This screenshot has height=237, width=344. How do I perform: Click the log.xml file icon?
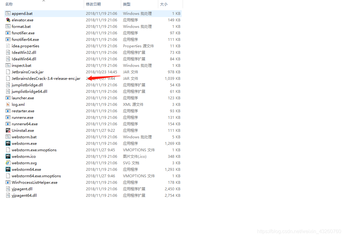[8, 105]
